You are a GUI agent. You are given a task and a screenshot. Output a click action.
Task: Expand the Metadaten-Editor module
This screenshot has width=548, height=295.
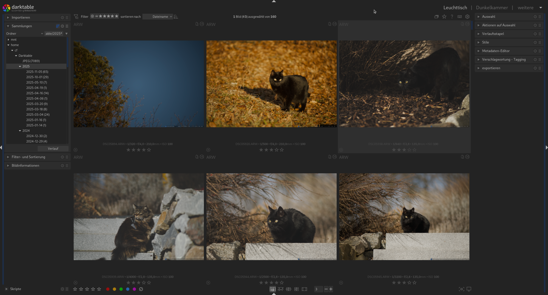[496, 51]
